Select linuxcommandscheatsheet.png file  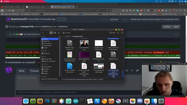coord(70,56)
